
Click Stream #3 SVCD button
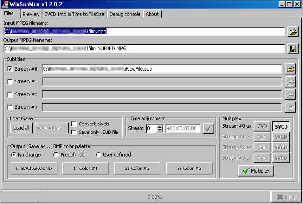click(x=281, y=158)
